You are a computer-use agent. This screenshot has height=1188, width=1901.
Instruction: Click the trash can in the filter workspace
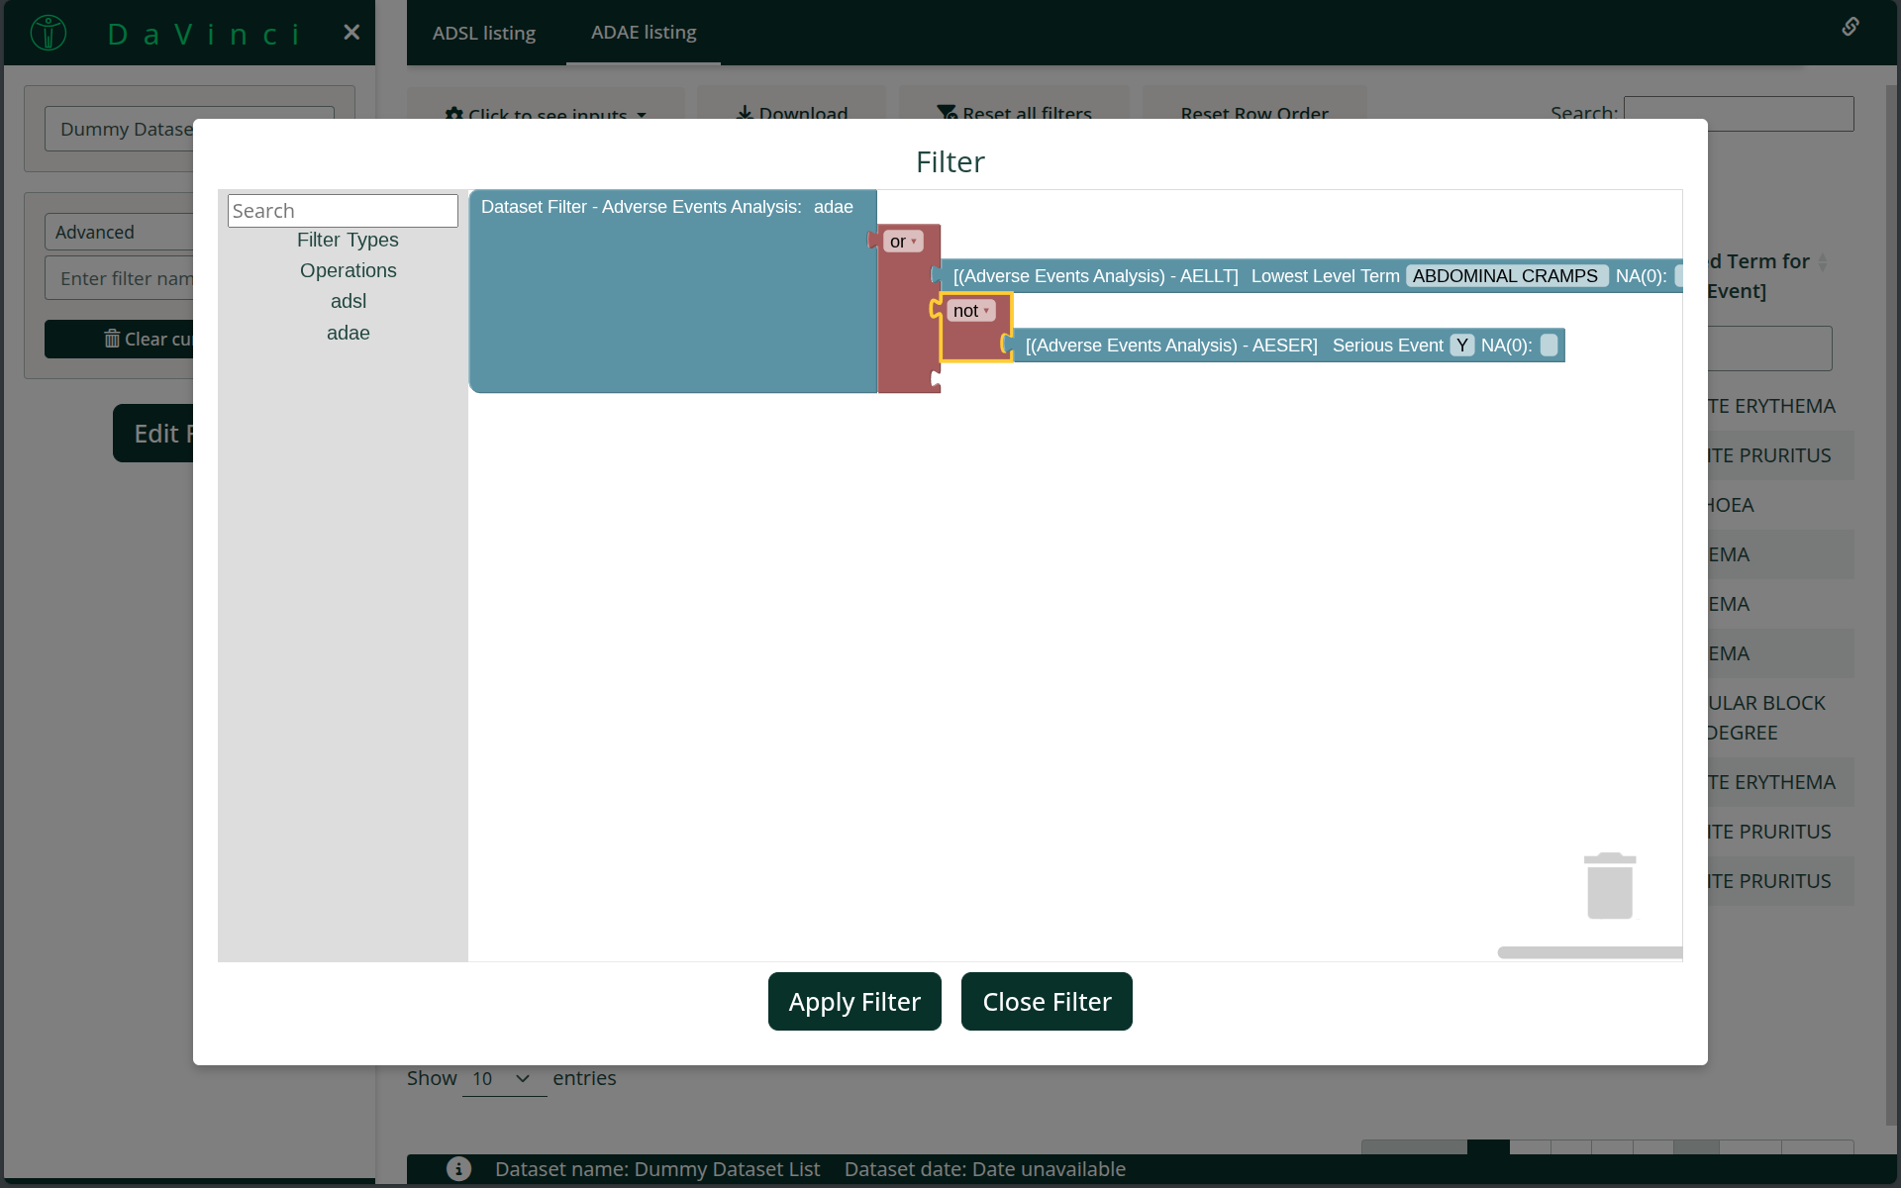pyautogui.click(x=1609, y=886)
